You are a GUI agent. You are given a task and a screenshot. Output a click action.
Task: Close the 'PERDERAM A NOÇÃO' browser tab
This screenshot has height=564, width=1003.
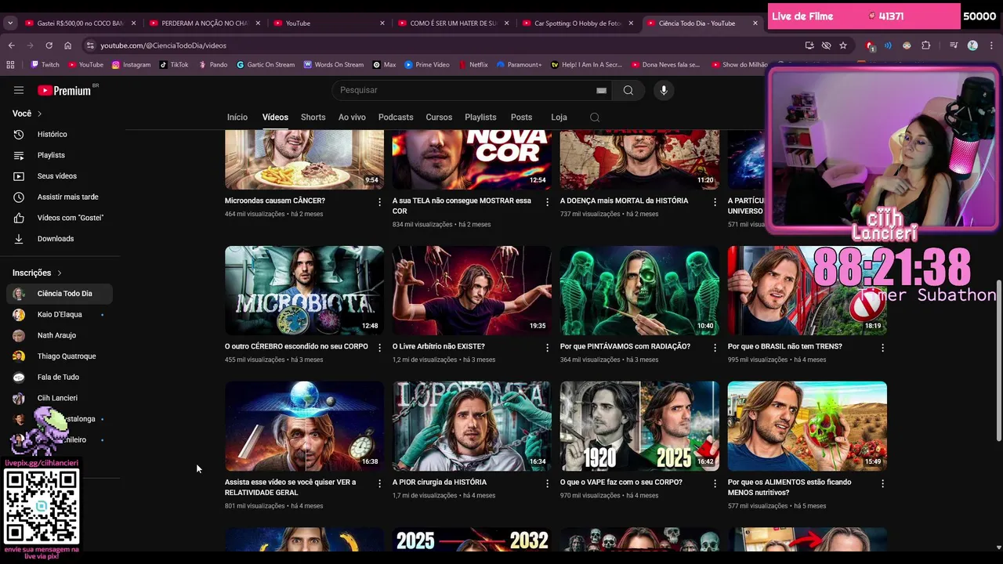pos(258,23)
